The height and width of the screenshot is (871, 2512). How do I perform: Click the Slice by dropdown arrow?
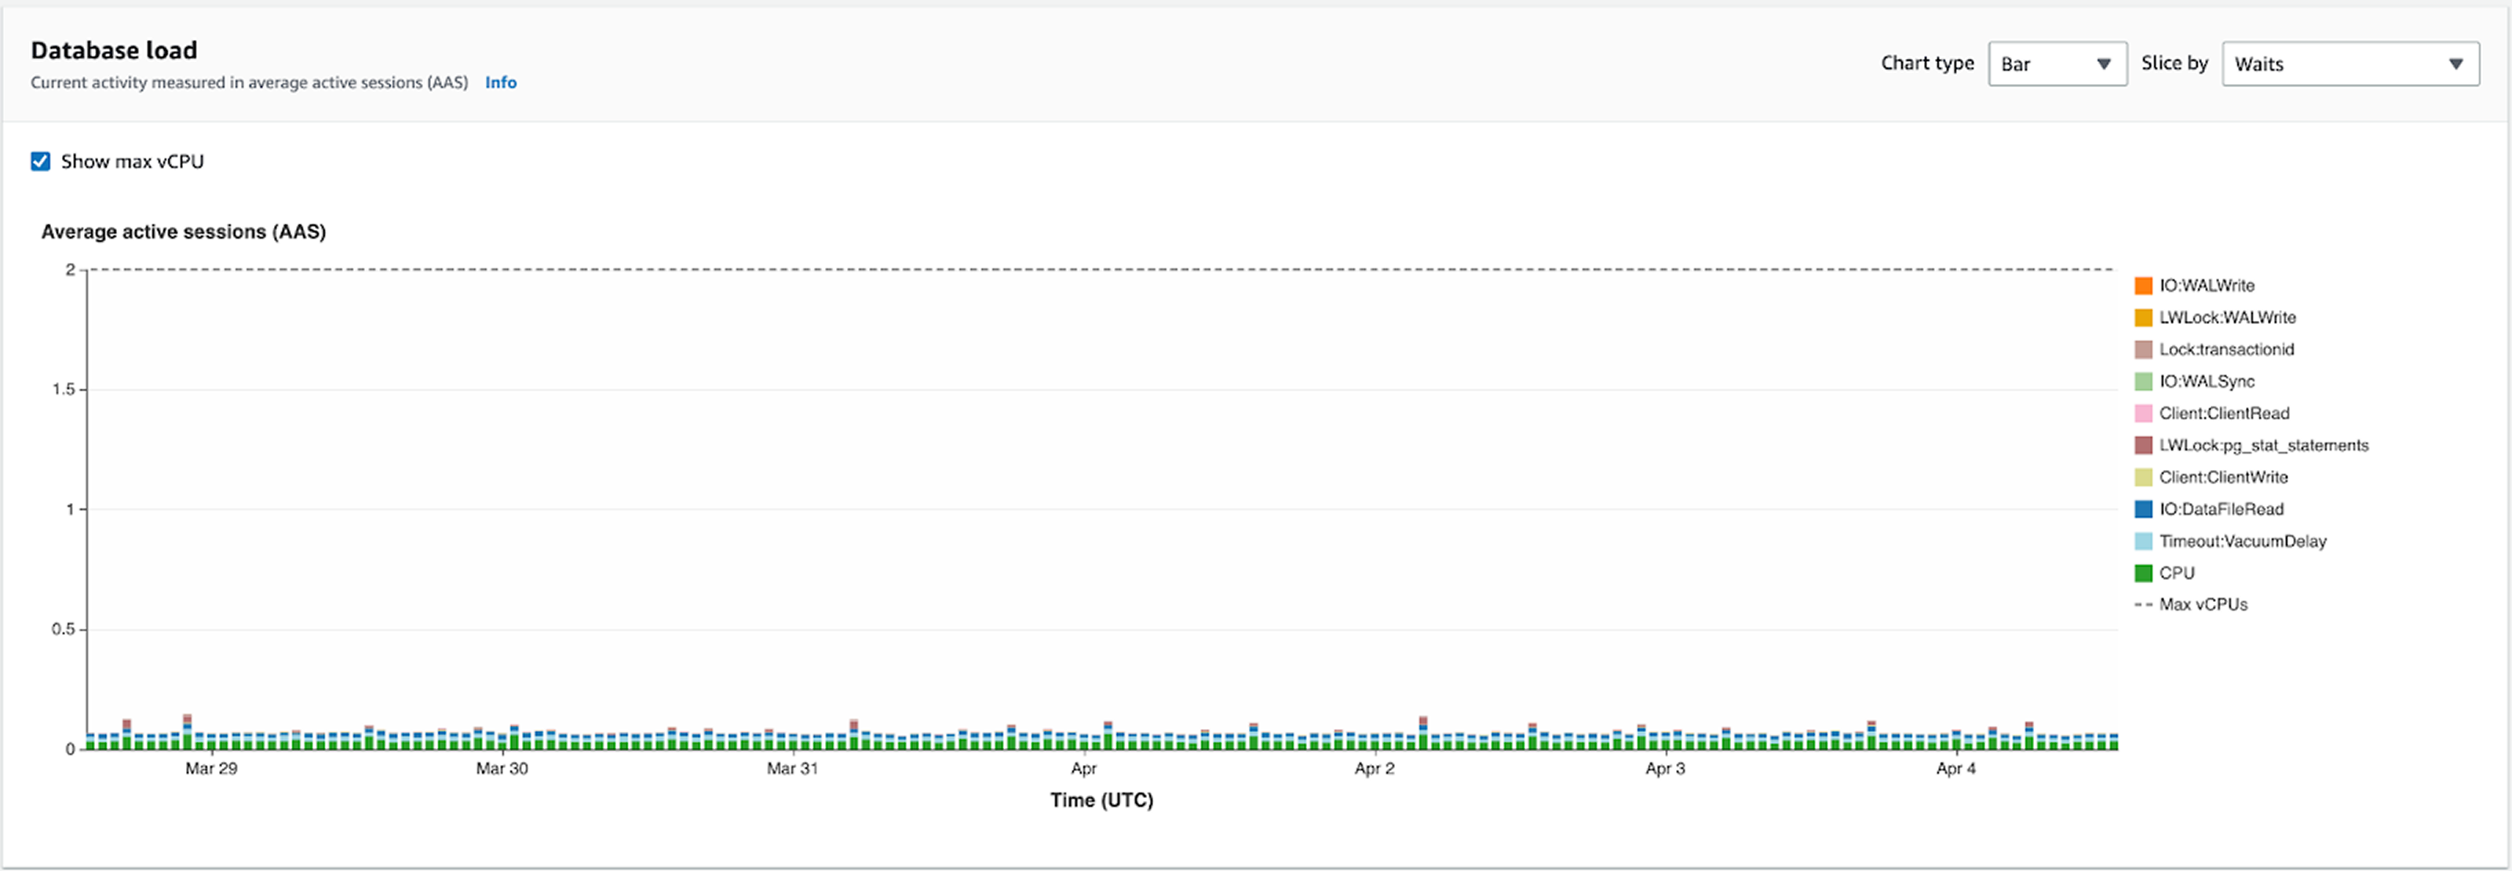[x=2455, y=64]
